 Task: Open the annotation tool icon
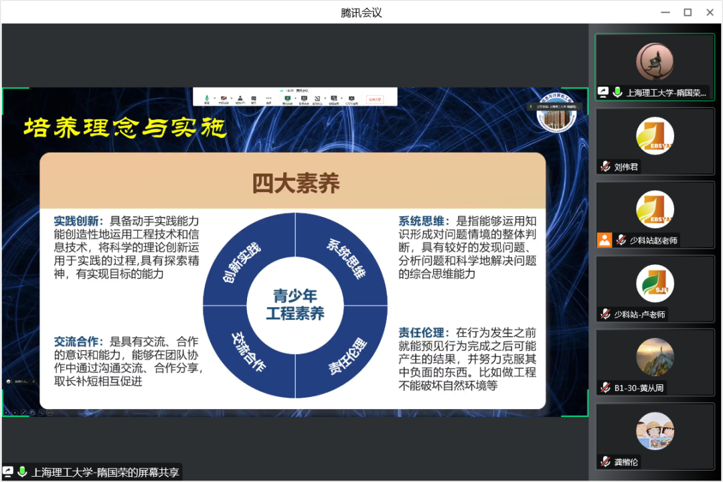tap(316, 98)
